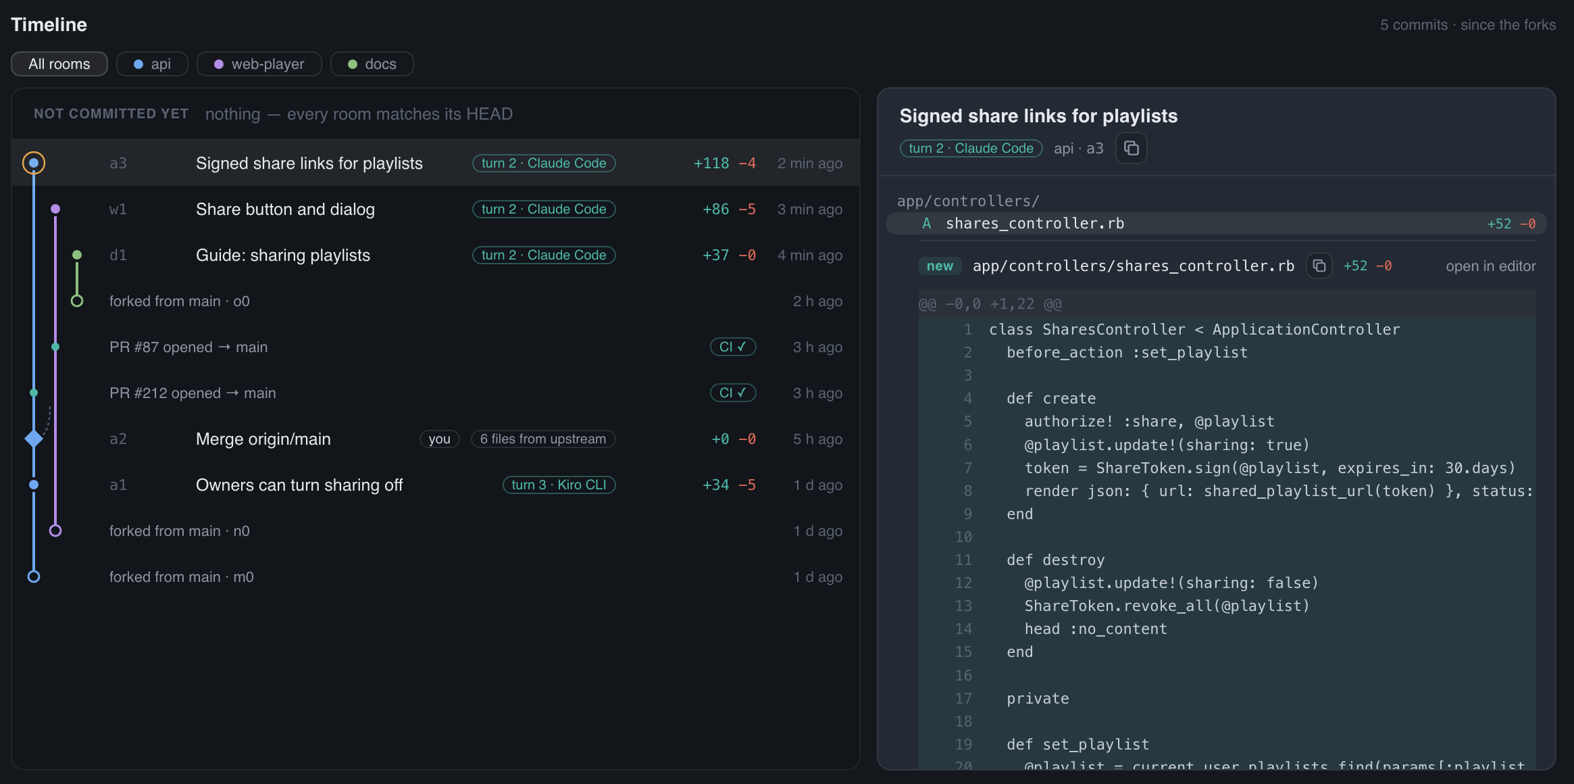Click CI check badge for PR #212
This screenshot has width=1574, height=784.
point(733,393)
